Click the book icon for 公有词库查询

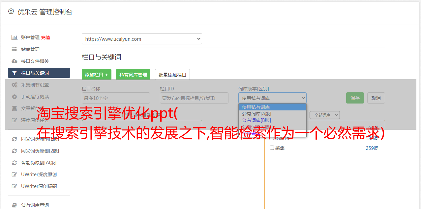[x=15, y=205]
